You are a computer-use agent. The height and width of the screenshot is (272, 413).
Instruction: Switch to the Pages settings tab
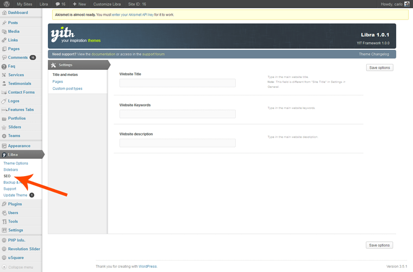58,82
